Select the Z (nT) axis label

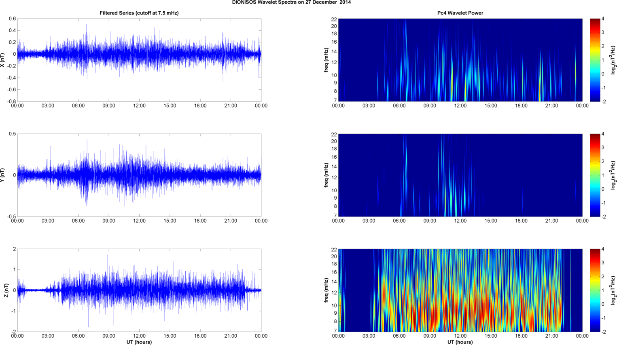point(6,290)
